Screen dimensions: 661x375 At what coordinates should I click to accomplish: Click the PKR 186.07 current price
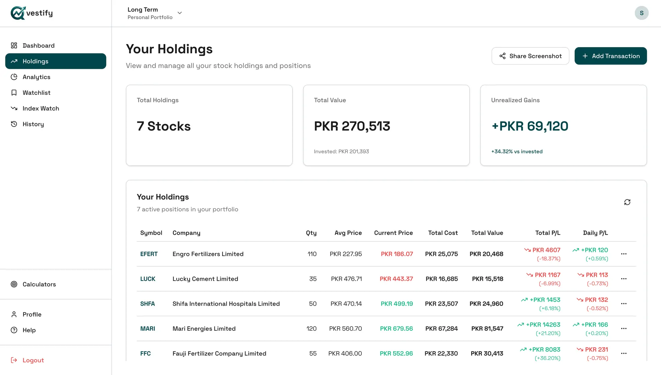(x=397, y=254)
